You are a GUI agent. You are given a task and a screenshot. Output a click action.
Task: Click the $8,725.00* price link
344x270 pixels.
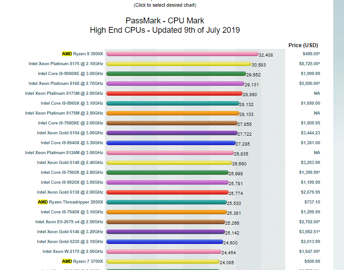point(309,64)
